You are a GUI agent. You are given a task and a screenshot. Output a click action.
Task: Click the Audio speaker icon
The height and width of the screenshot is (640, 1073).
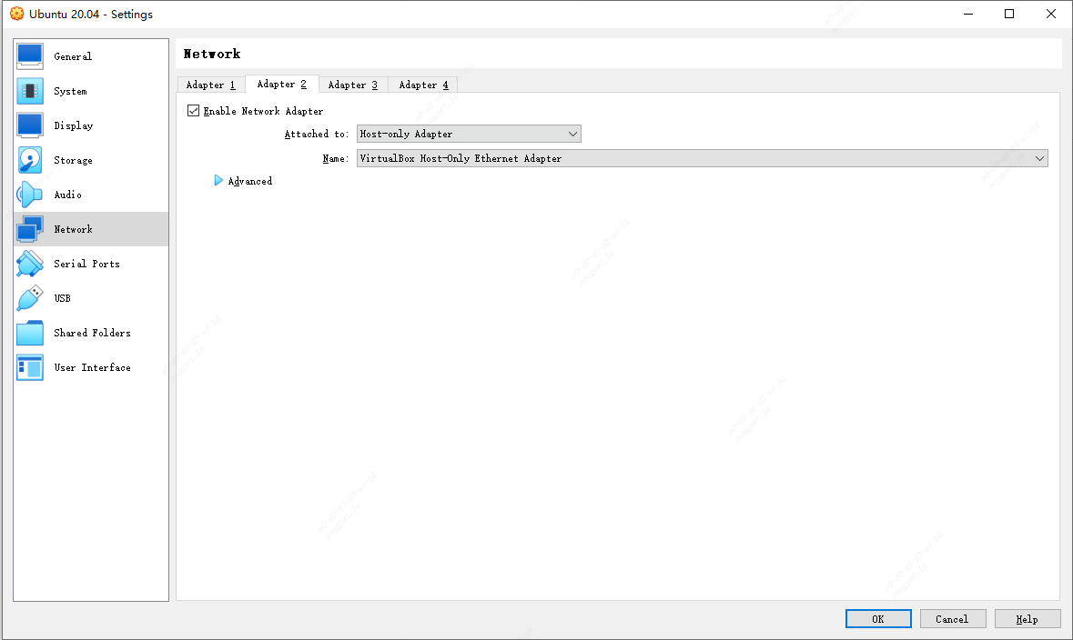click(x=30, y=195)
